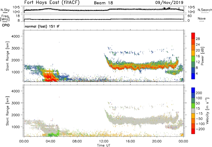212x147 pixels.
Task: Click the "Time UT" axis title
Action: point(104,145)
